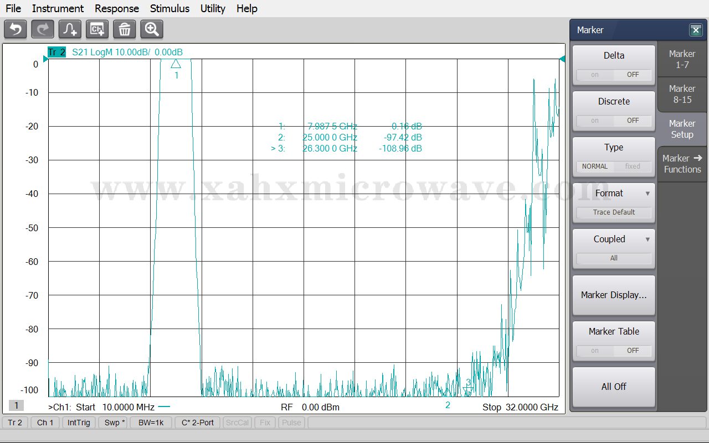Toggle Marker Table on/off switch

(614, 351)
